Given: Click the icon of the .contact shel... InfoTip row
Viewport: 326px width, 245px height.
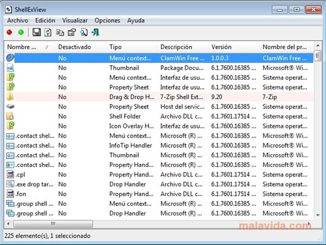Looking at the screenshot, I should (10, 146).
